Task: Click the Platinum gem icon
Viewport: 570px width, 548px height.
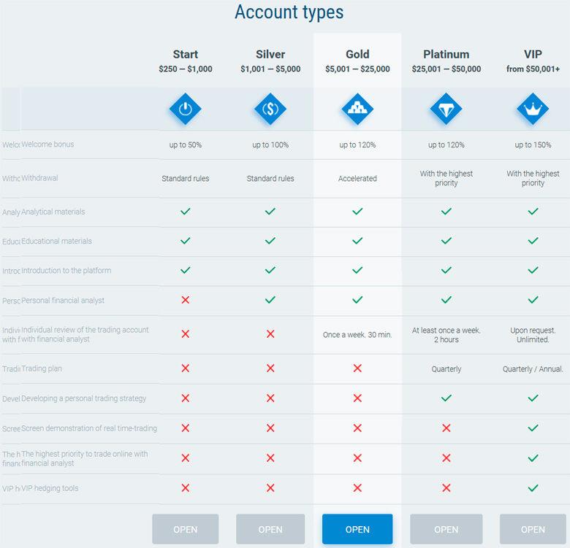Action: pos(446,109)
